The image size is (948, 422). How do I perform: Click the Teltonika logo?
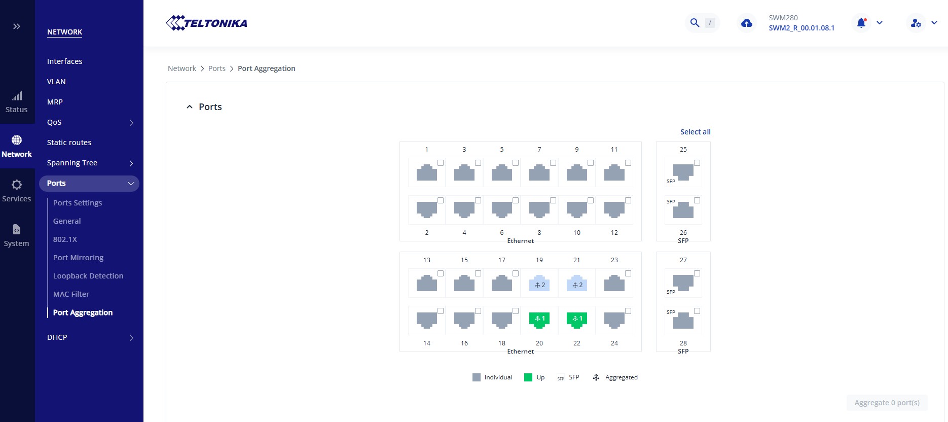[x=206, y=23]
